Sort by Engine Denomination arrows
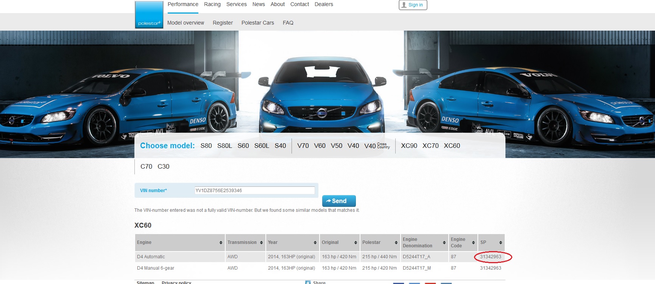The image size is (655, 284). [444, 243]
